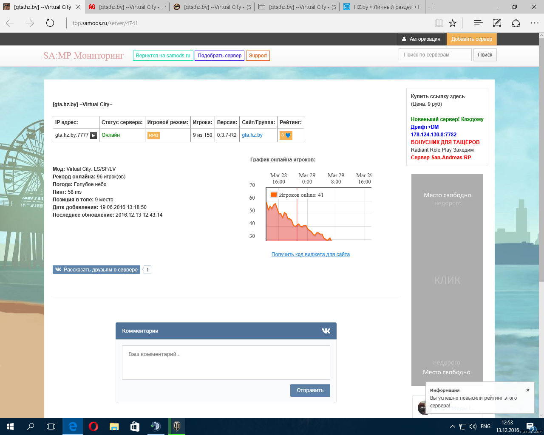544x435 pixels.
Task: Click the RPG game mode badge
Action: (x=153, y=136)
